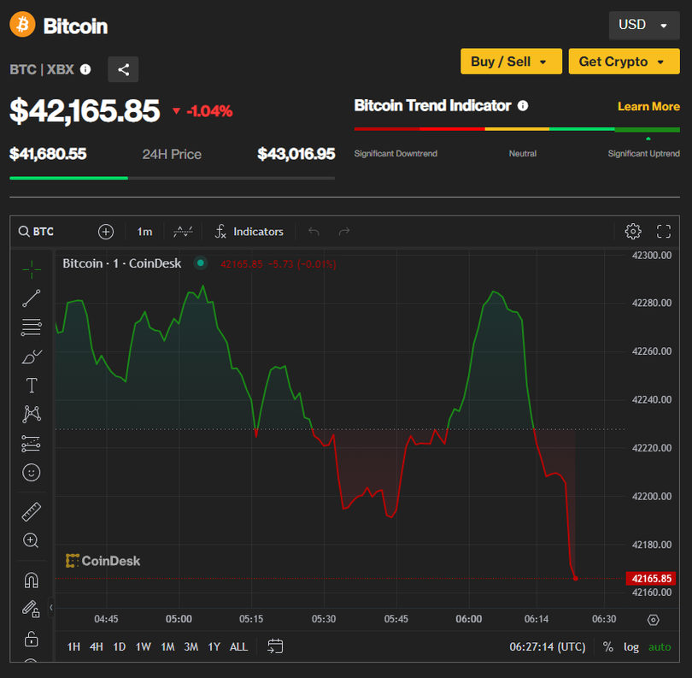Open the Learn More link
This screenshot has height=678, width=692.
click(x=648, y=107)
